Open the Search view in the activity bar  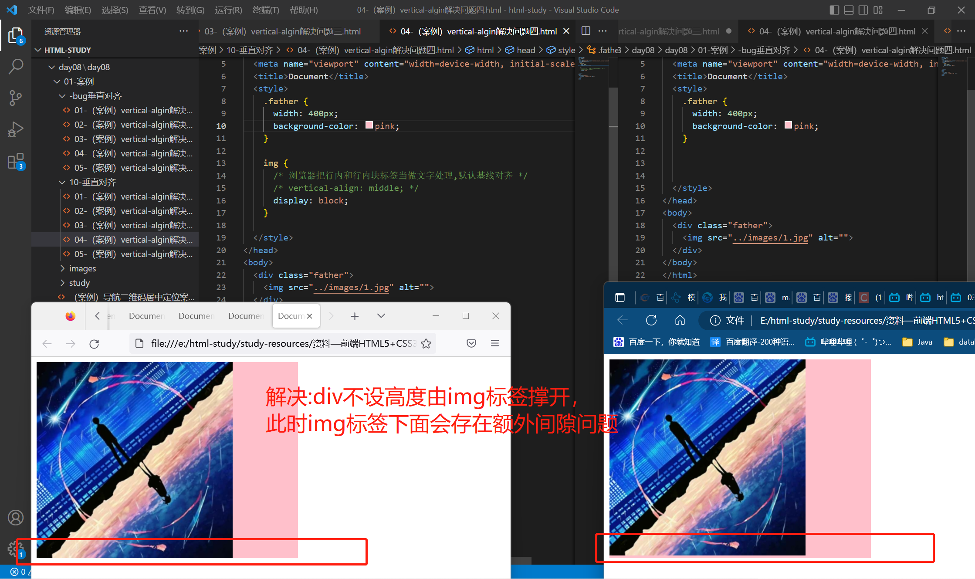[x=16, y=67]
